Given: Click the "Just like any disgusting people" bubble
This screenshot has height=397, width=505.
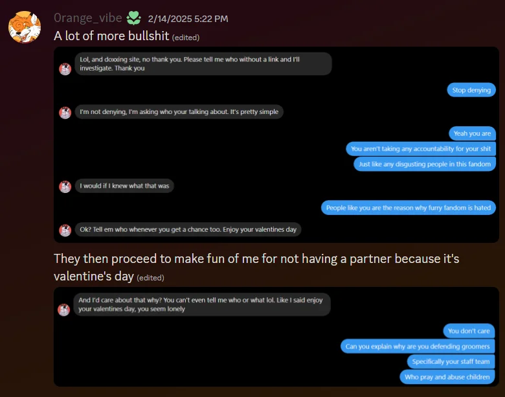Looking at the screenshot, I should pyautogui.click(x=425, y=164).
